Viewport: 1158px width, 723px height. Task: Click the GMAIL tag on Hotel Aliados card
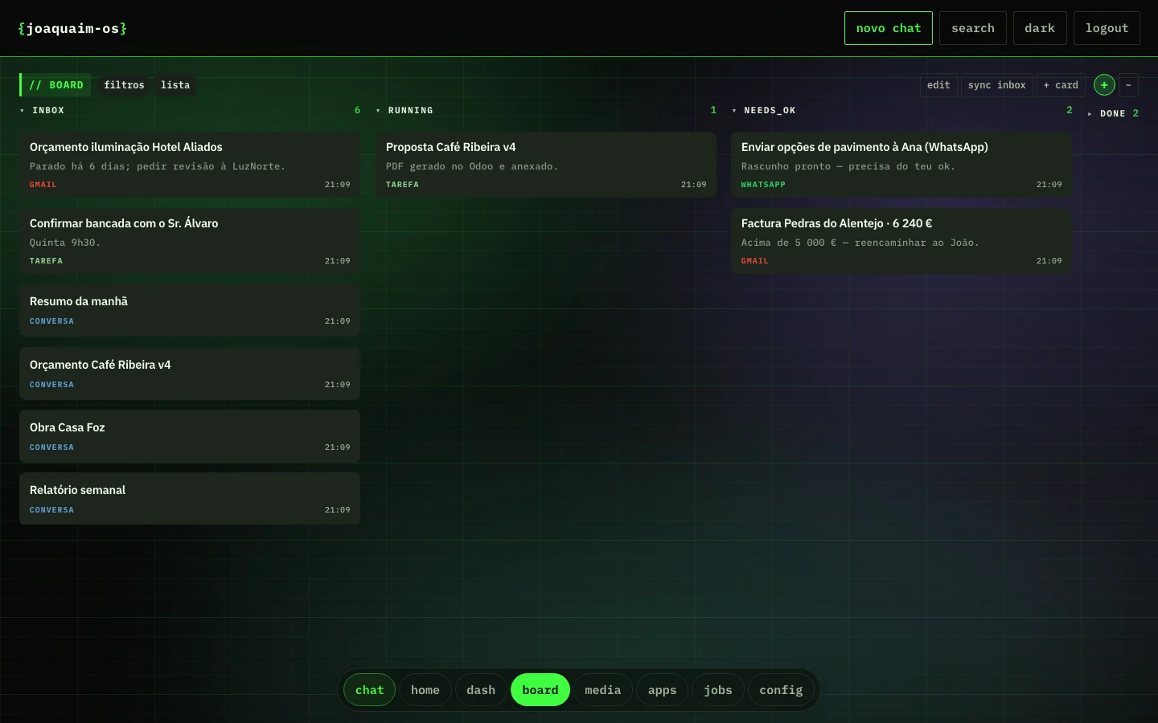(x=43, y=185)
